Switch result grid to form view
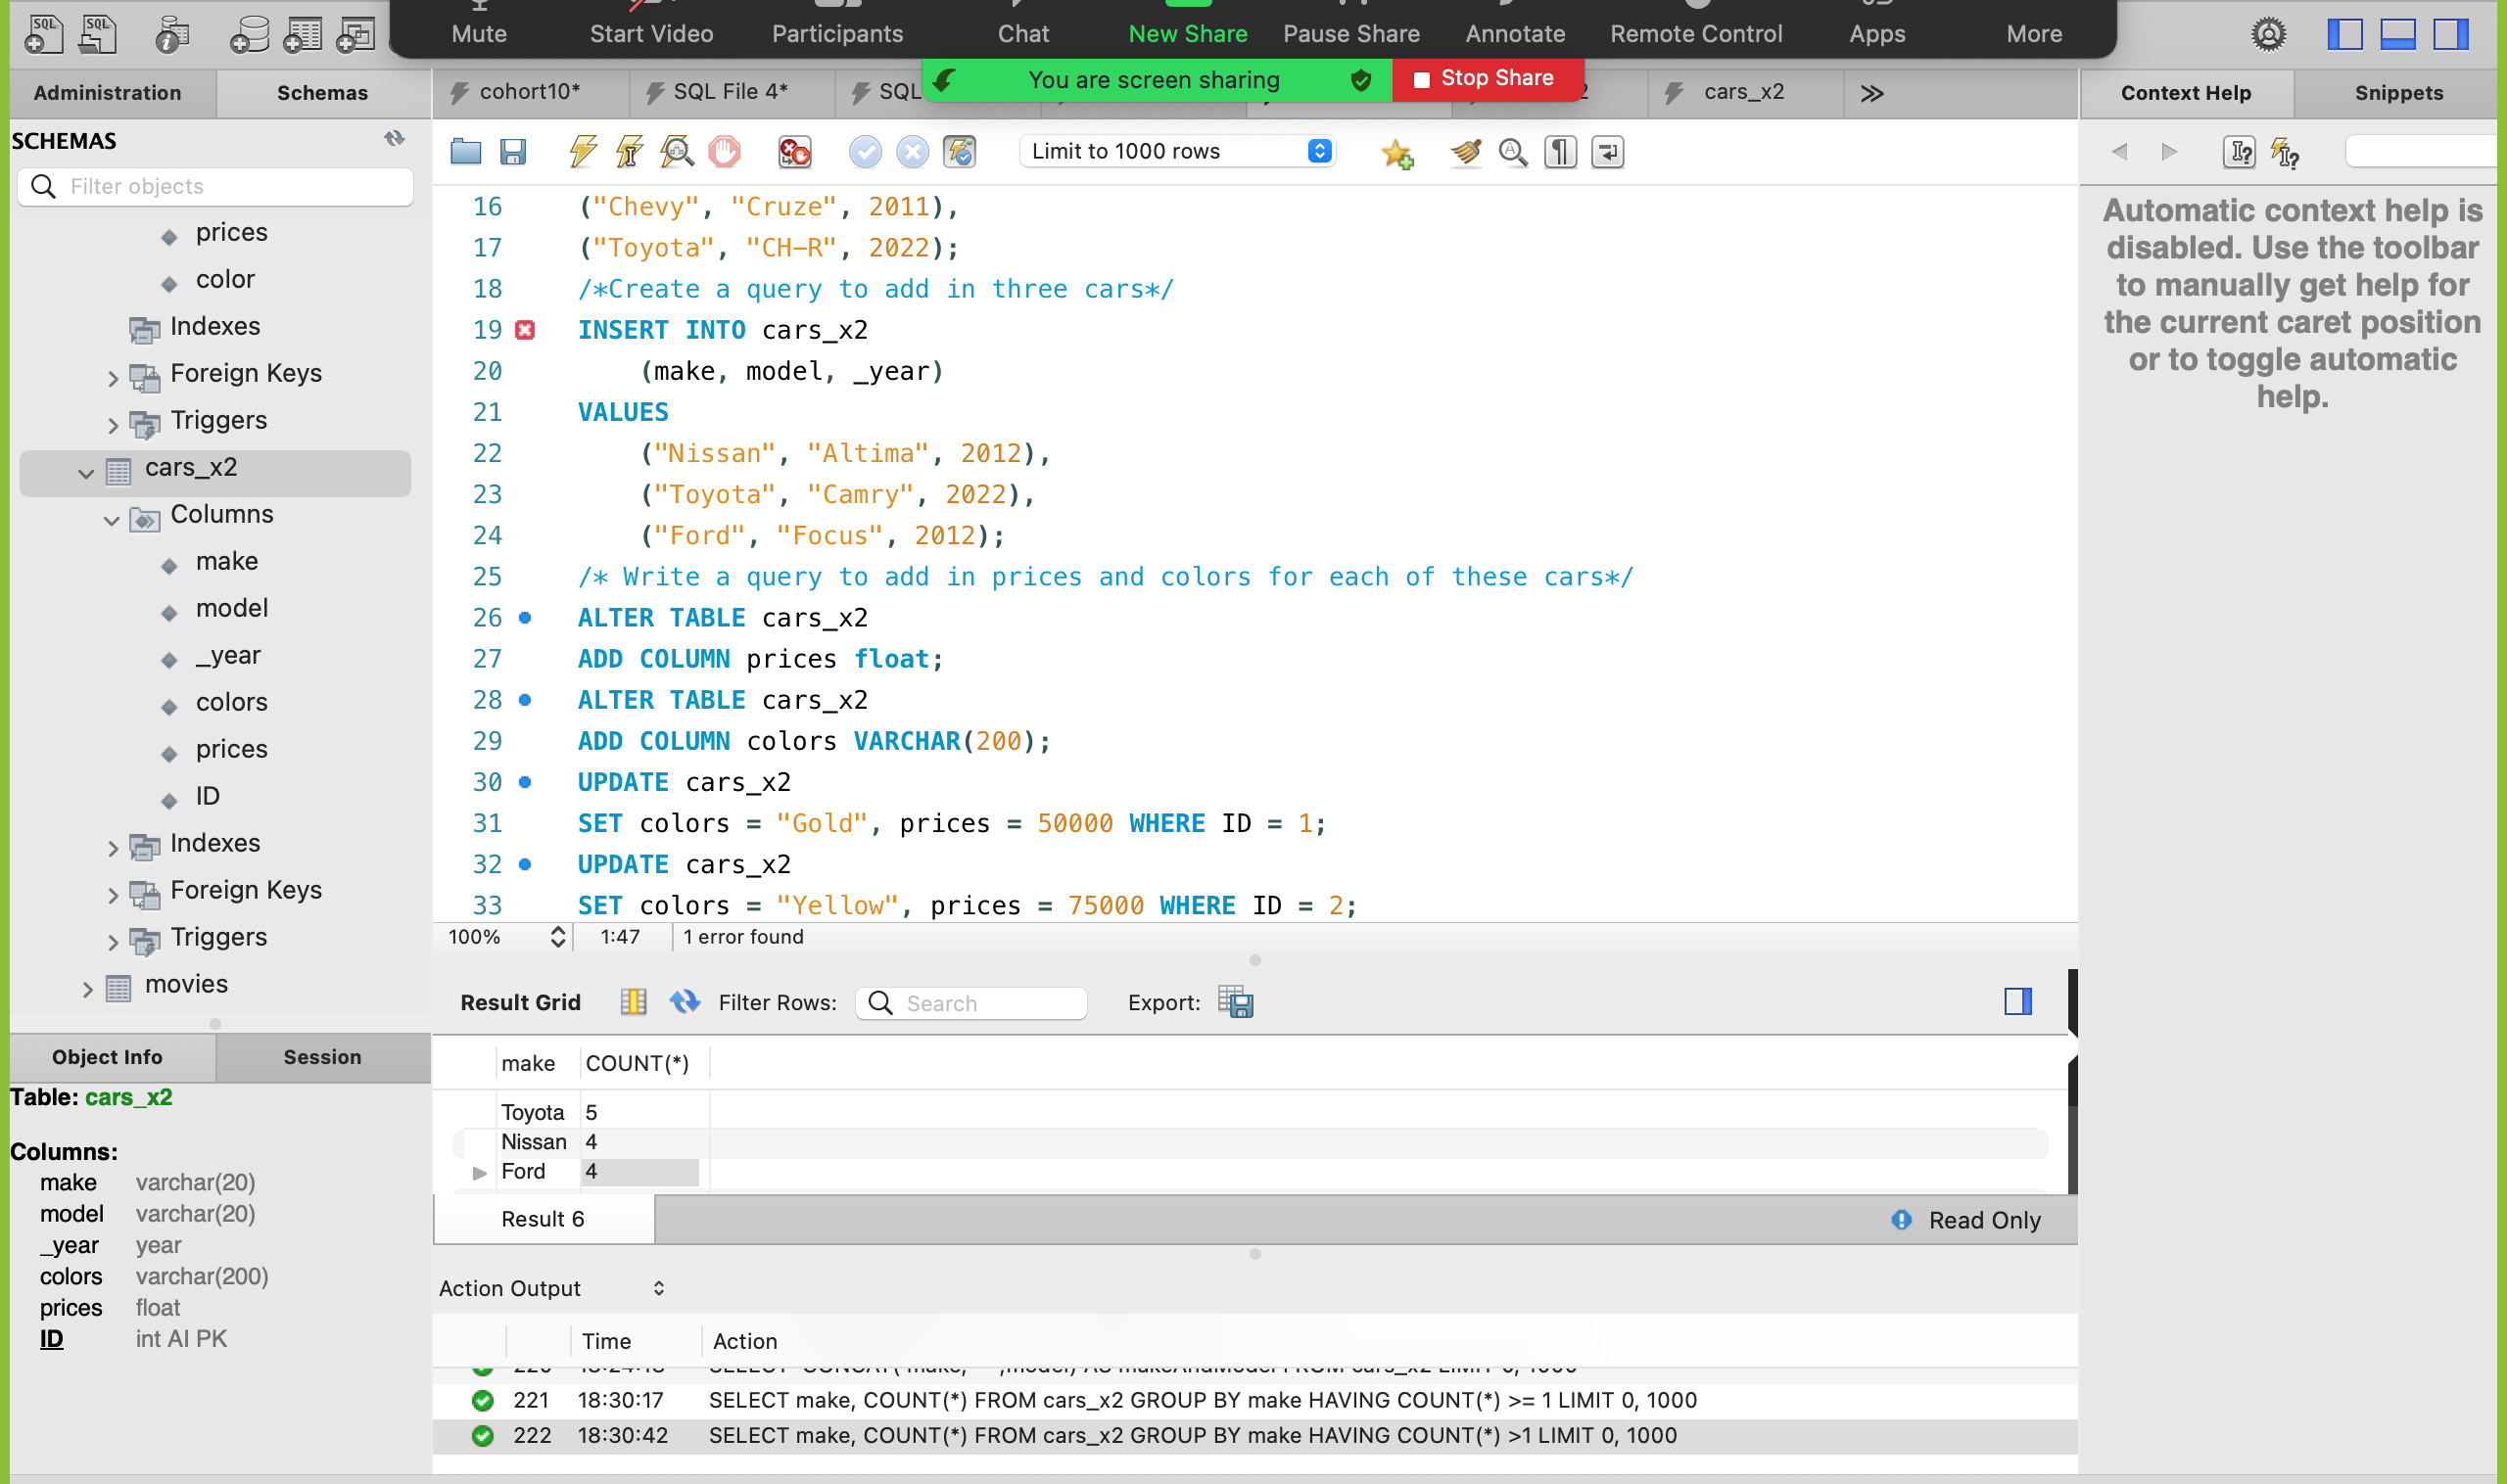 [634, 1002]
